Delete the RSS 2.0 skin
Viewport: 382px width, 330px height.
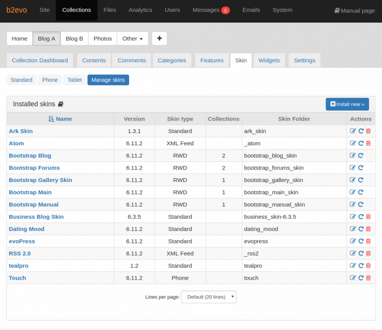coord(368,253)
